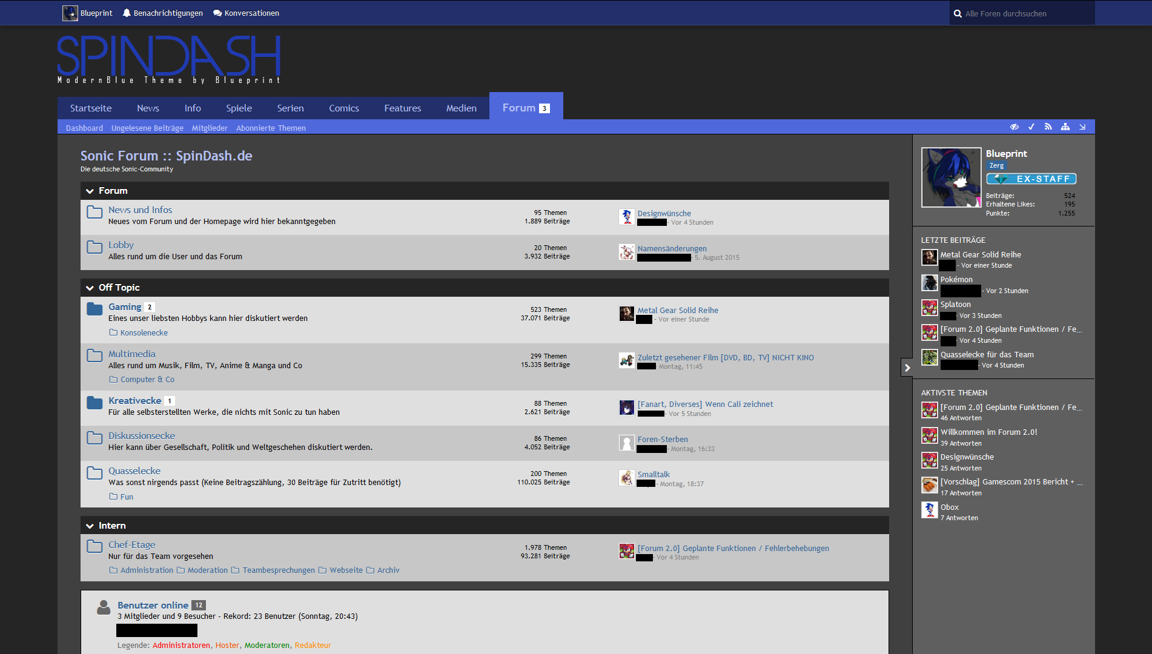Screen dimensions: 1152x654
Task: Click avatar next to Namensänderungen last post
Action: (627, 252)
